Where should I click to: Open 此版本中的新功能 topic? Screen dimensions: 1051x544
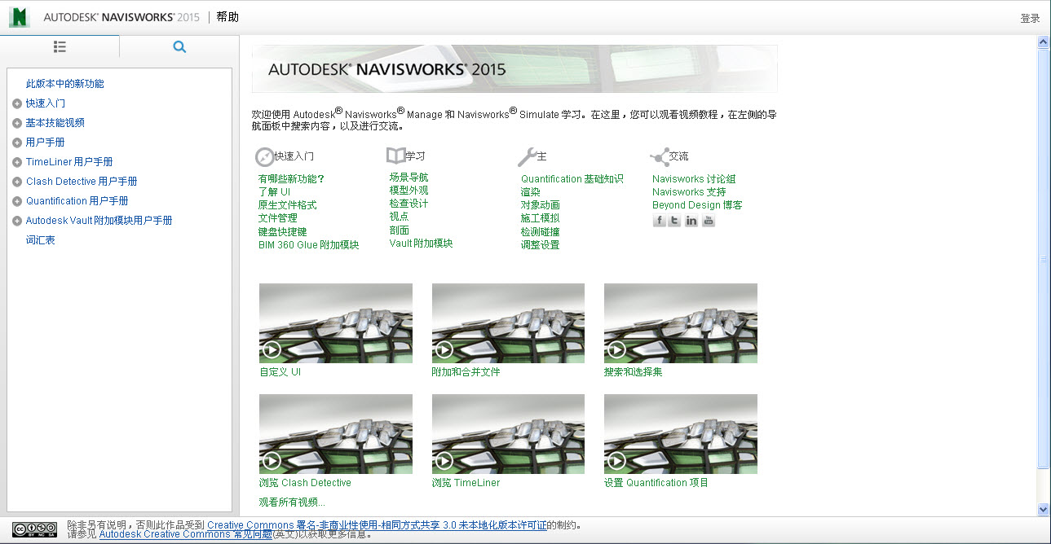click(65, 84)
